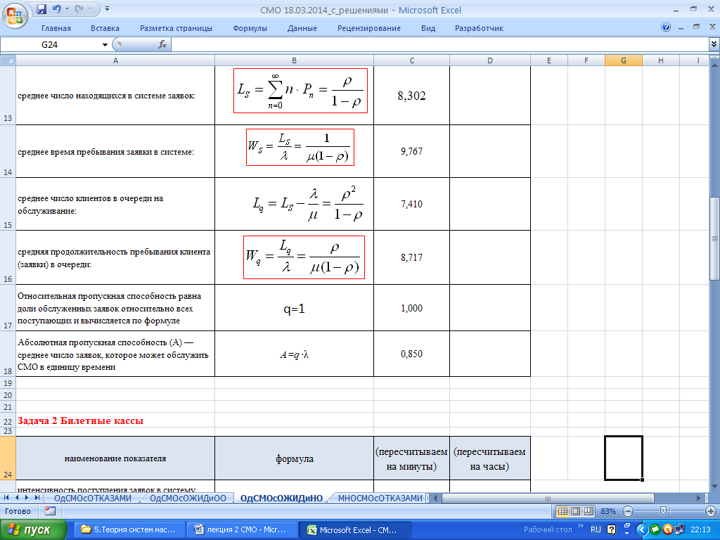Select the cell containing q=1

click(295, 308)
